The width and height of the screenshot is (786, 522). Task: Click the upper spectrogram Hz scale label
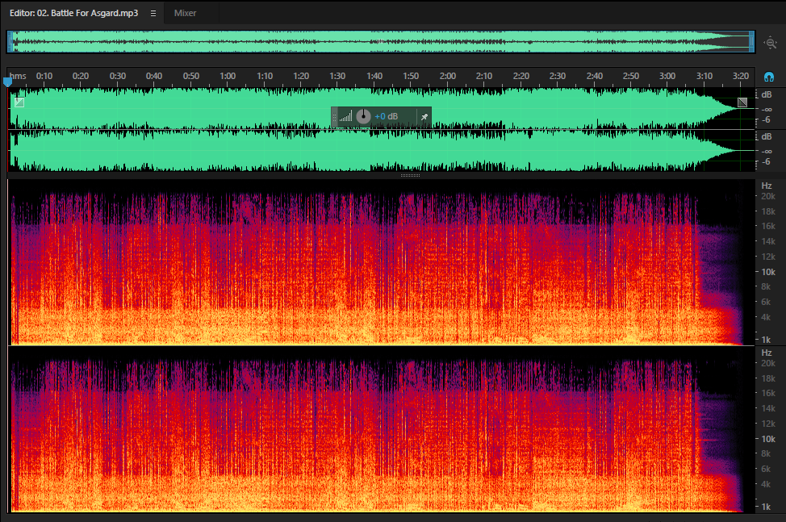click(767, 186)
